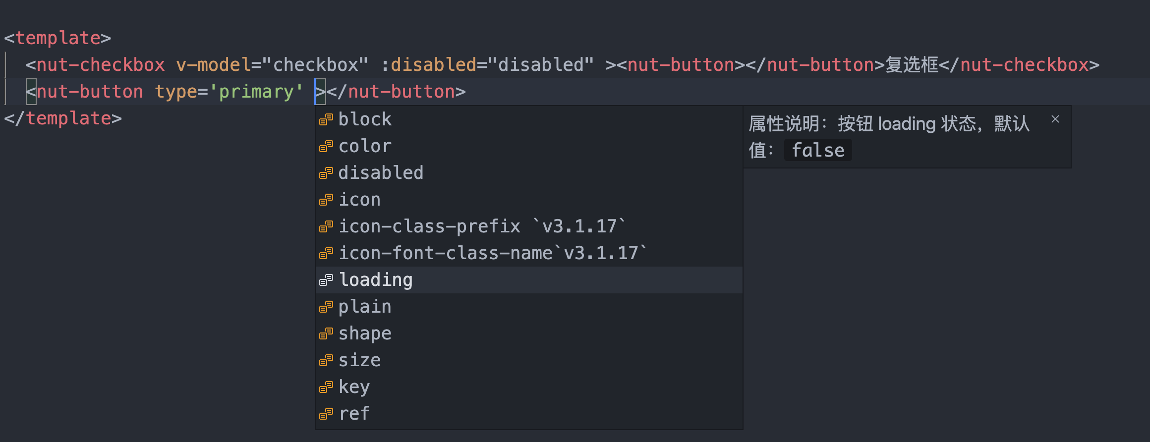Click the :disabled binding on nut-checkbox
The width and height of the screenshot is (1150, 442).
[x=428, y=65]
